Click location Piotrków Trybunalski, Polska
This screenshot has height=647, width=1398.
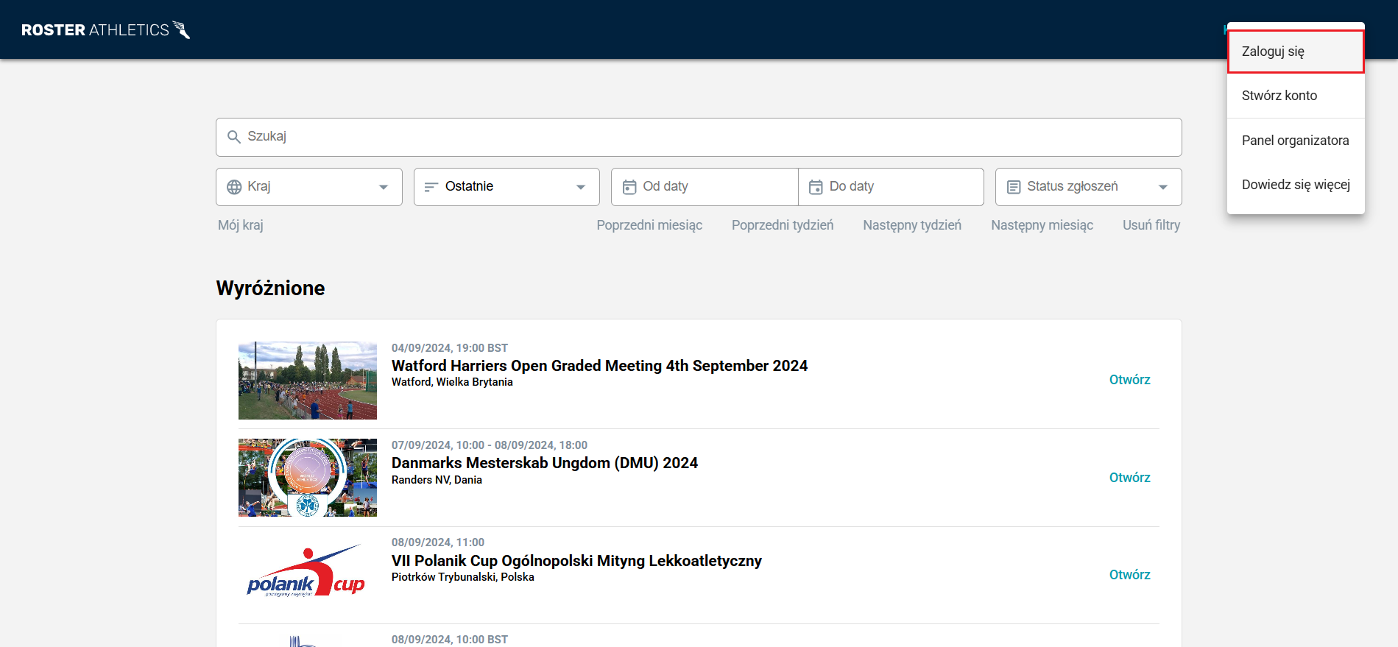(463, 577)
